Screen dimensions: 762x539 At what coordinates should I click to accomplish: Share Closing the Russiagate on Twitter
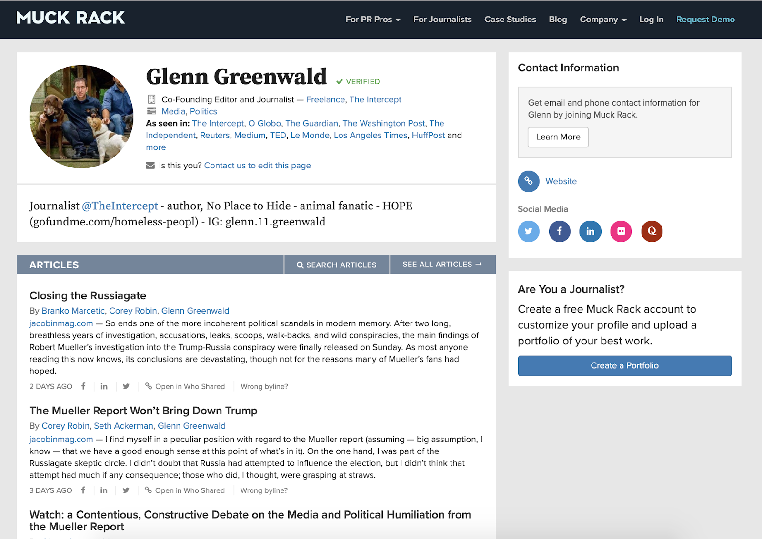pyautogui.click(x=126, y=386)
